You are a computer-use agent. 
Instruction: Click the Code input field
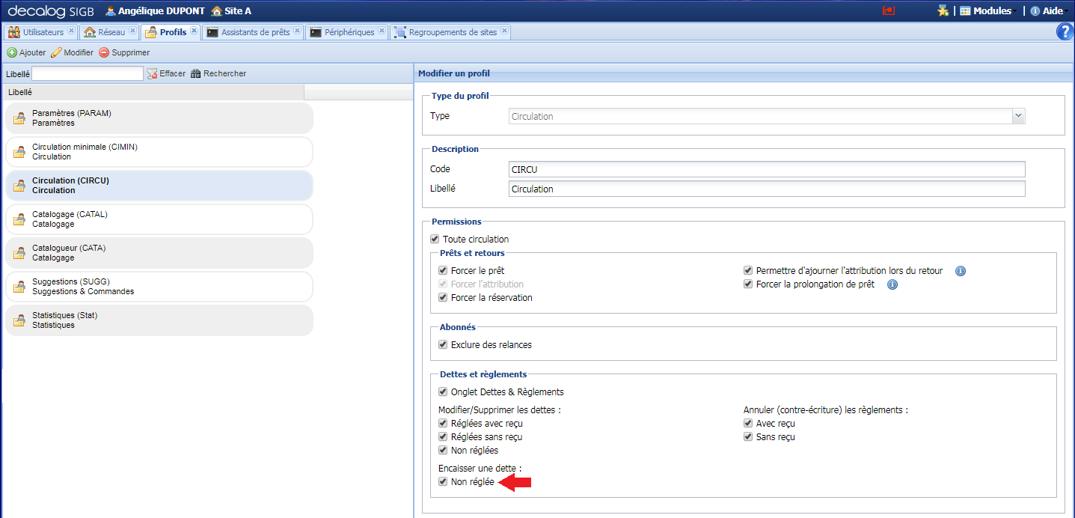point(766,169)
